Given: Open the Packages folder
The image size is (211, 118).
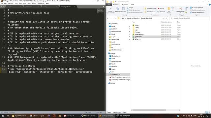Looking at the screenshot, I should tap(137, 32).
